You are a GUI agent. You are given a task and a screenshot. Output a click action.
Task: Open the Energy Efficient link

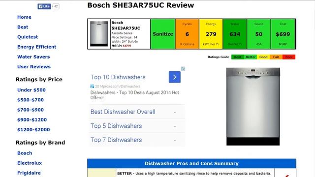click(x=37, y=47)
